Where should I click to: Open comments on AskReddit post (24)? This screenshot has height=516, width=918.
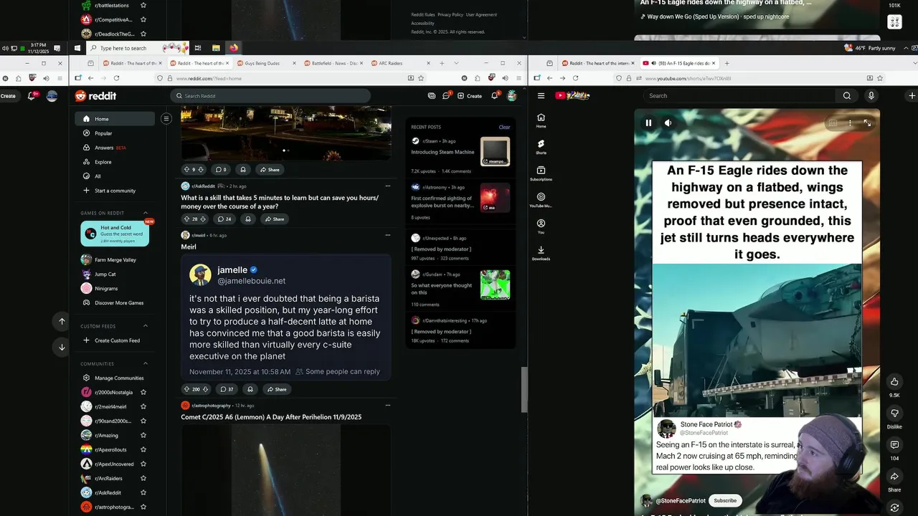(224, 219)
